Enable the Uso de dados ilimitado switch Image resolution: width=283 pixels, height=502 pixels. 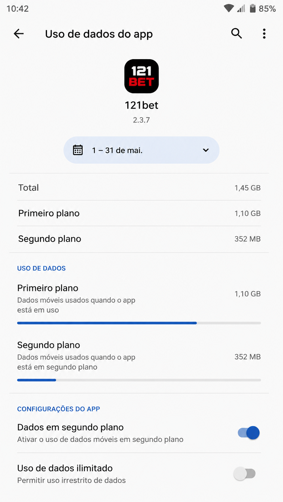(245, 473)
